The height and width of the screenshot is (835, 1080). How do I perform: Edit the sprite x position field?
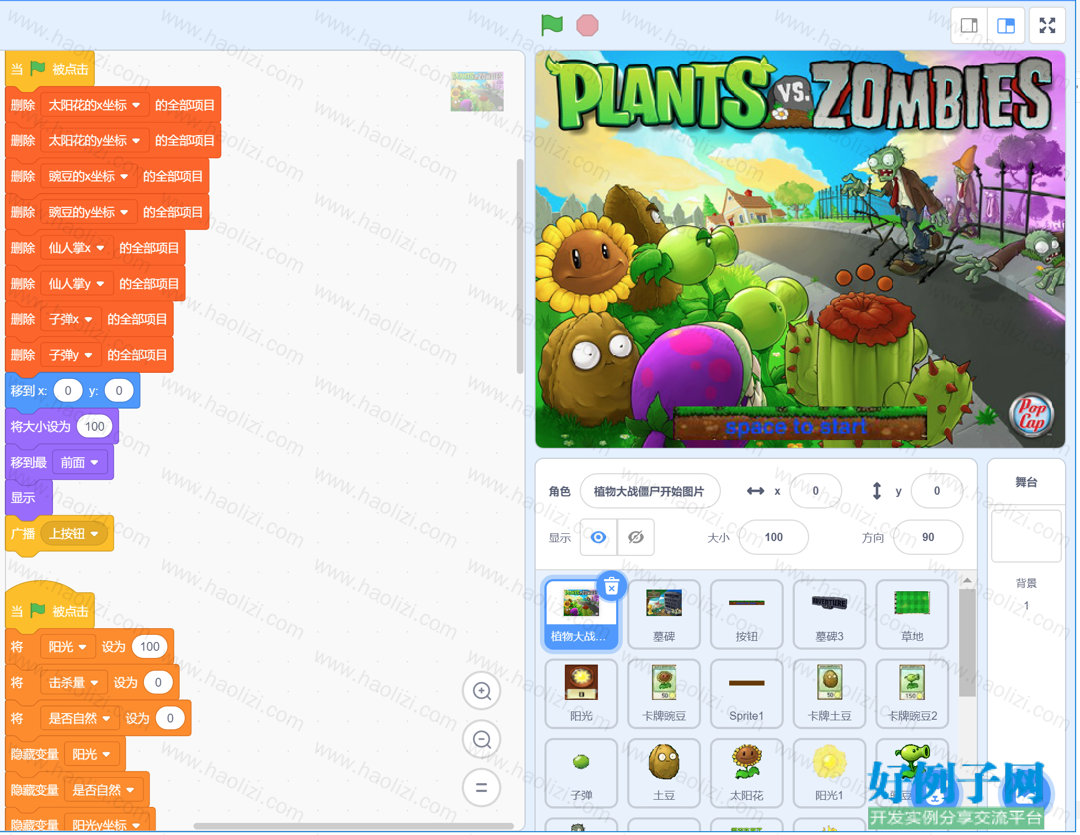point(816,491)
